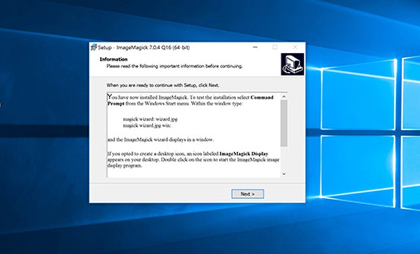Click scroll down arrow in info box

point(284,174)
